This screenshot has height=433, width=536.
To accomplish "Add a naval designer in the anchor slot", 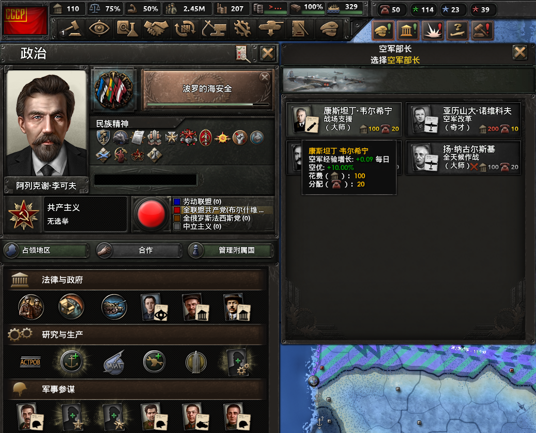I will (x=72, y=361).
